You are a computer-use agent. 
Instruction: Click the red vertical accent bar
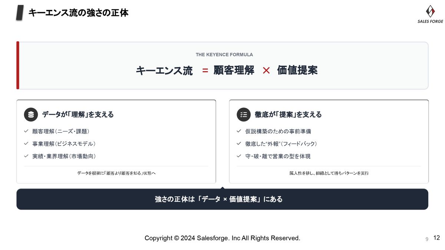(18, 66)
